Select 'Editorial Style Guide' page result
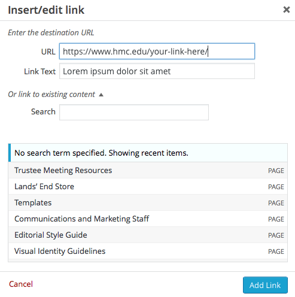 coord(148,235)
